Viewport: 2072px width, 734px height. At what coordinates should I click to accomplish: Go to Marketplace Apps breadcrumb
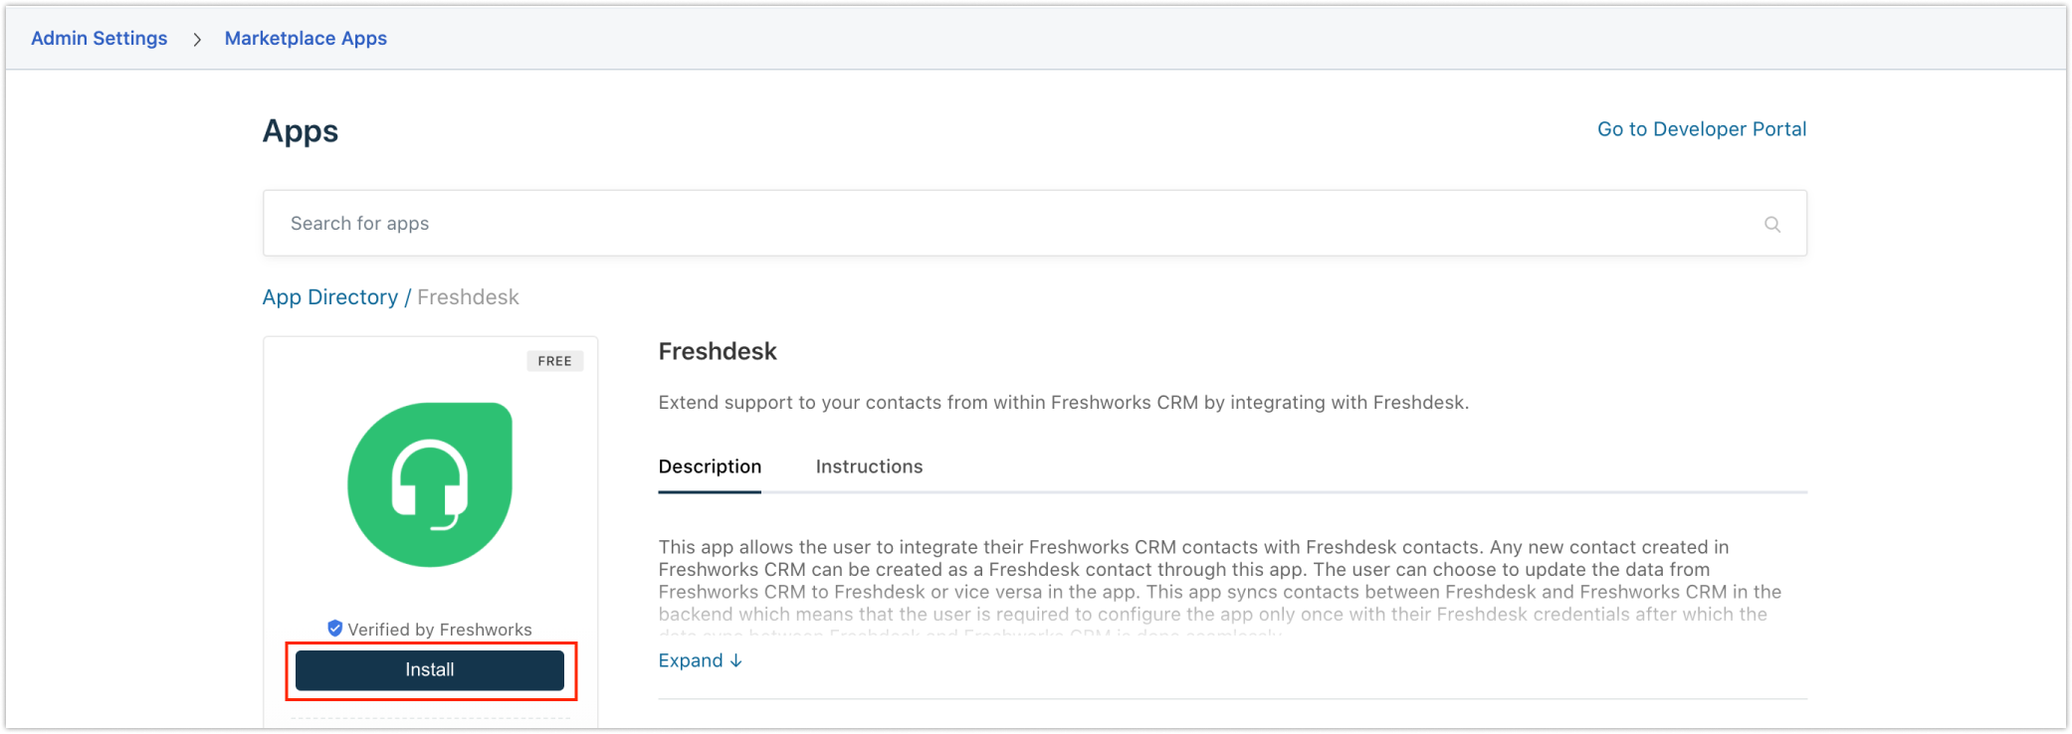coord(306,38)
